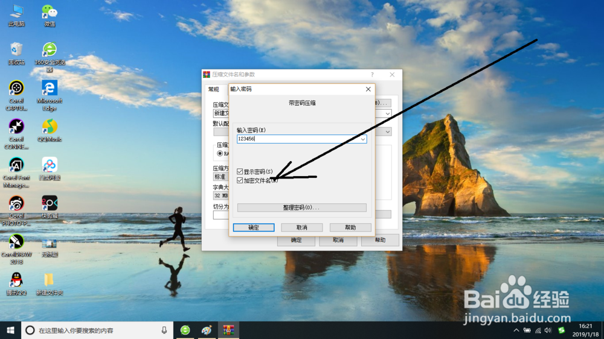Click Cancel in the archive parameters window
The height and width of the screenshot is (339, 604).
click(338, 240)
